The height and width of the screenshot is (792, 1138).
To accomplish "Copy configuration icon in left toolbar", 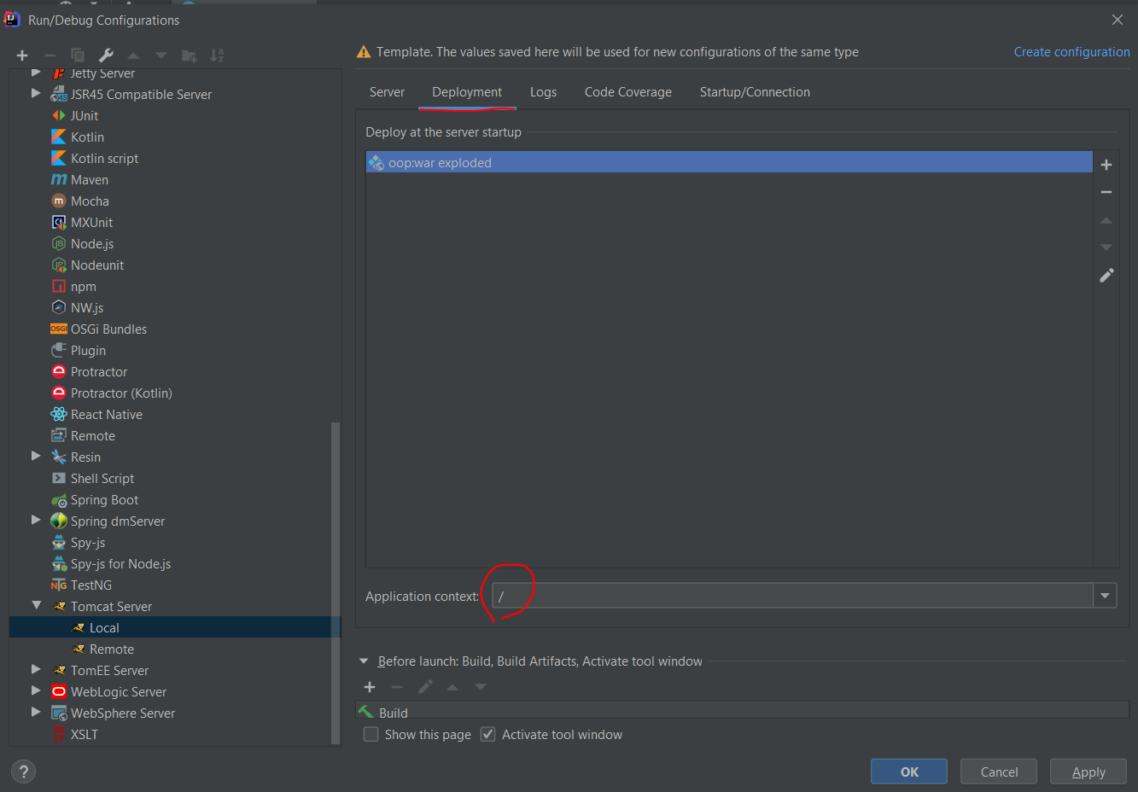I will coord(78,55).
